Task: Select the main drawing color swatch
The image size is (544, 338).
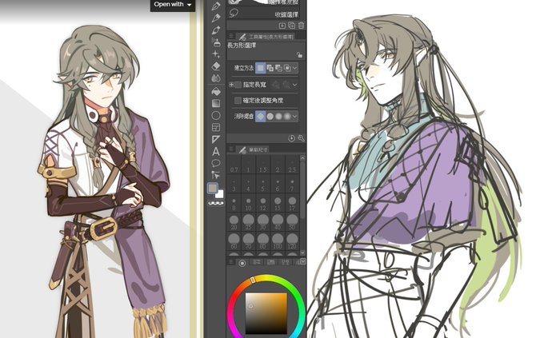Action: 212,189
